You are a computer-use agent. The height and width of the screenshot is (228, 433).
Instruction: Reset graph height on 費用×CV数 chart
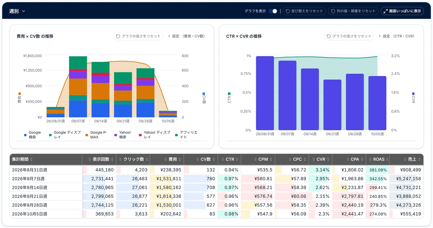[138, 36]
